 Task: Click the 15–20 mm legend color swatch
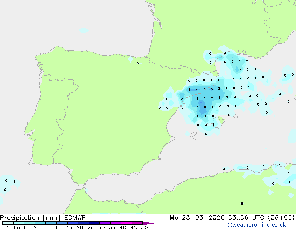(x=73, y=223)
